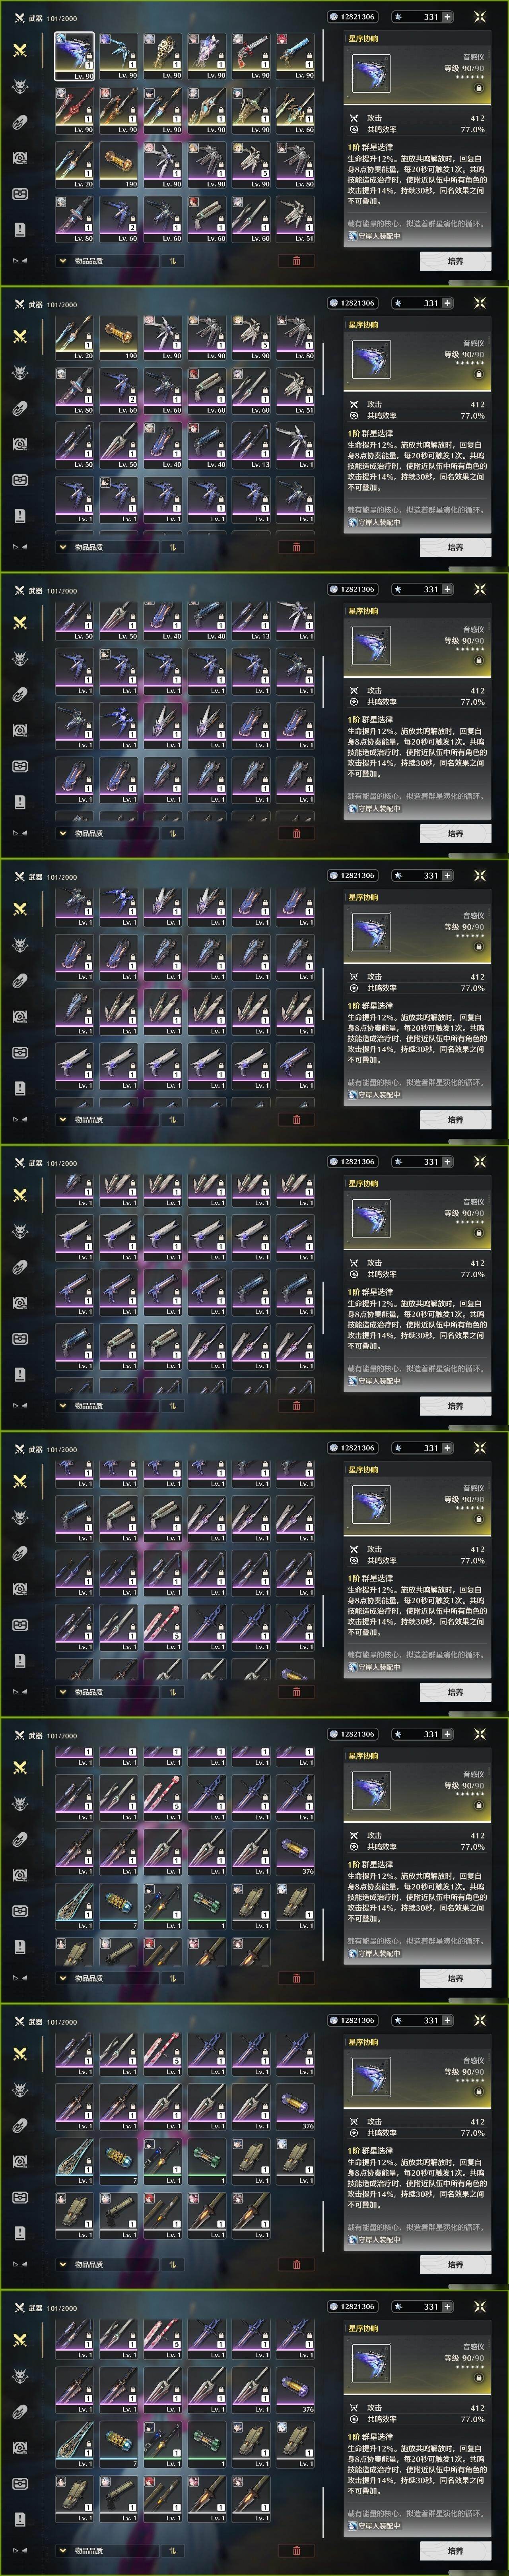
Task: Select the white-outlined Lv. 90 weapon thumbnail
Action: 74,55
